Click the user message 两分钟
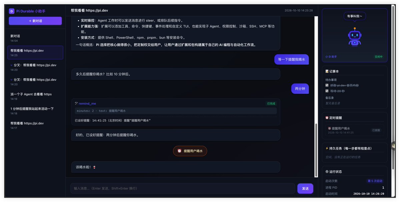The height and width of the screenshot is (202, 400). click(x=300, y=89)
